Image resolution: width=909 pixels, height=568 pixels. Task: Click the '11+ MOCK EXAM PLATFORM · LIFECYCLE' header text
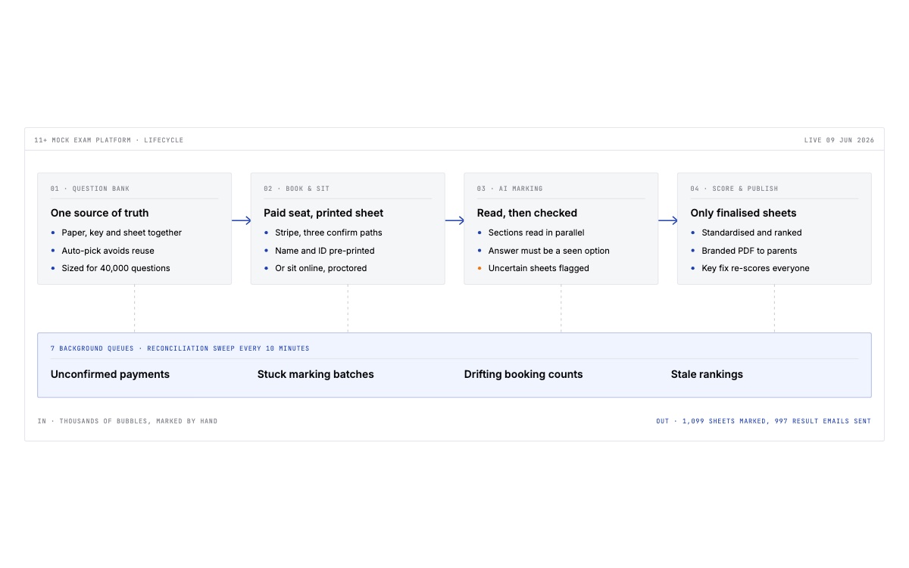pos(108,140)
